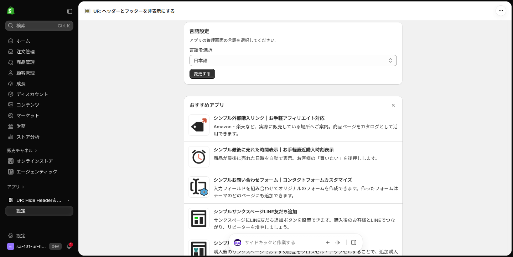Click the Sidekick avatar icon
Image resolution: width=513 pixels, height=257 pixels.
(x=238, y=242)
